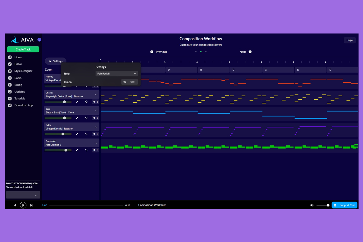Edit the Chords layer with pencil icon
This screenshot has height=242, width=363.
click(77, 102)
